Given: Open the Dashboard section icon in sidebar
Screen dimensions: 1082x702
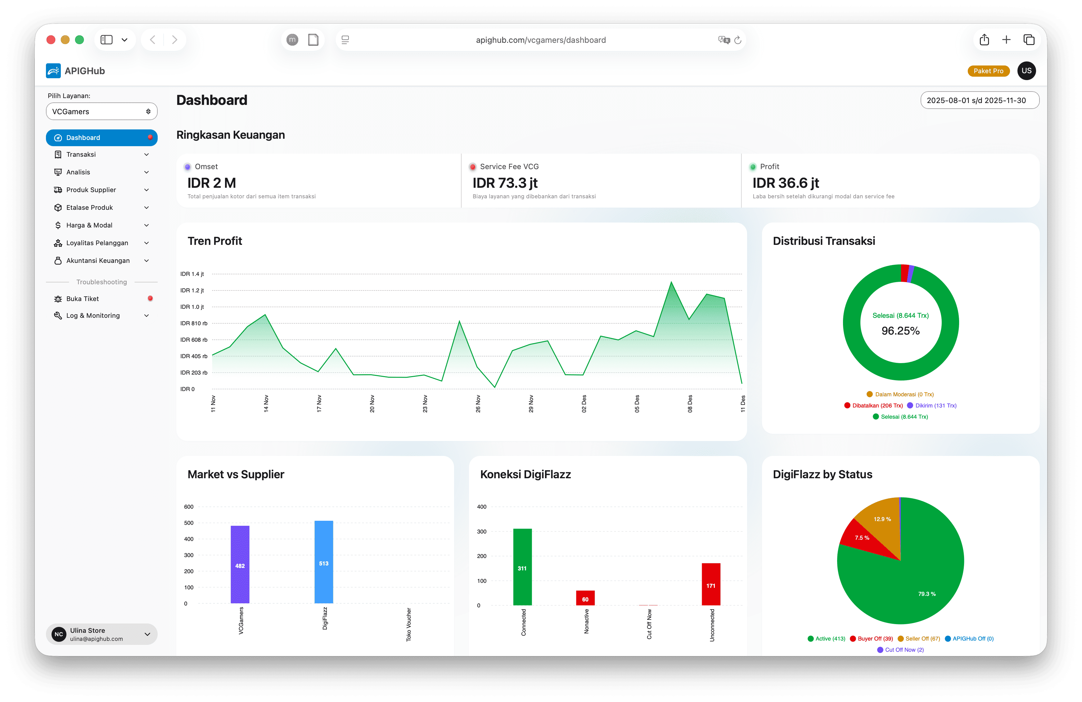Looking at the screenshot, I should tap(57, 137).
